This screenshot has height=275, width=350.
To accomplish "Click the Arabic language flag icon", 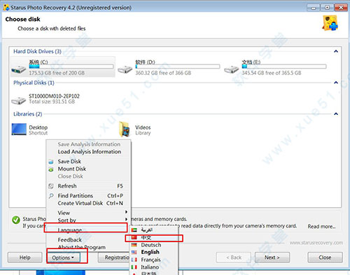I will 134,230.
